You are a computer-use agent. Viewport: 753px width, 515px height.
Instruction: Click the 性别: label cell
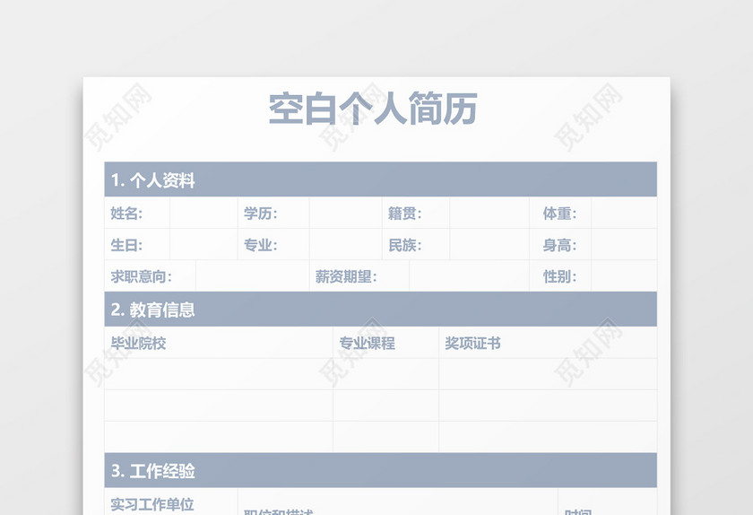click(560, 276)
